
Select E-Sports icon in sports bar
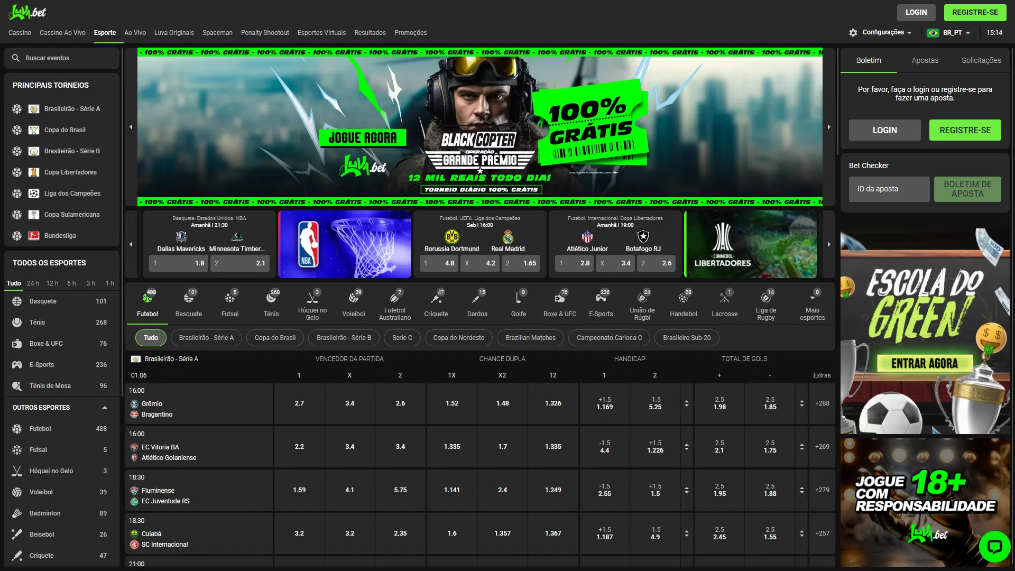[601, 298]
